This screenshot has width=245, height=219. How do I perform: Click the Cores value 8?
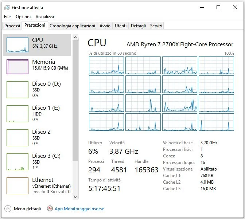pyautogui.click(x=202, y=156)
